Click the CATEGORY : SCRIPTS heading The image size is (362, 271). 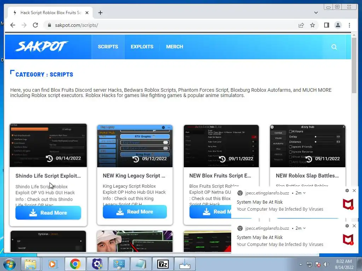pos(44,74)
